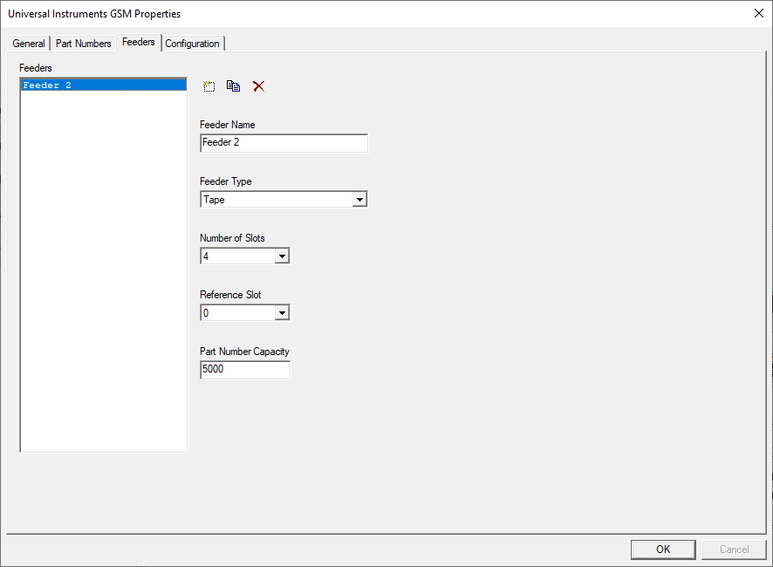773x567 pixels.
Task: Open the Reference Slot dropdown
Action: (x=282, y=312)
